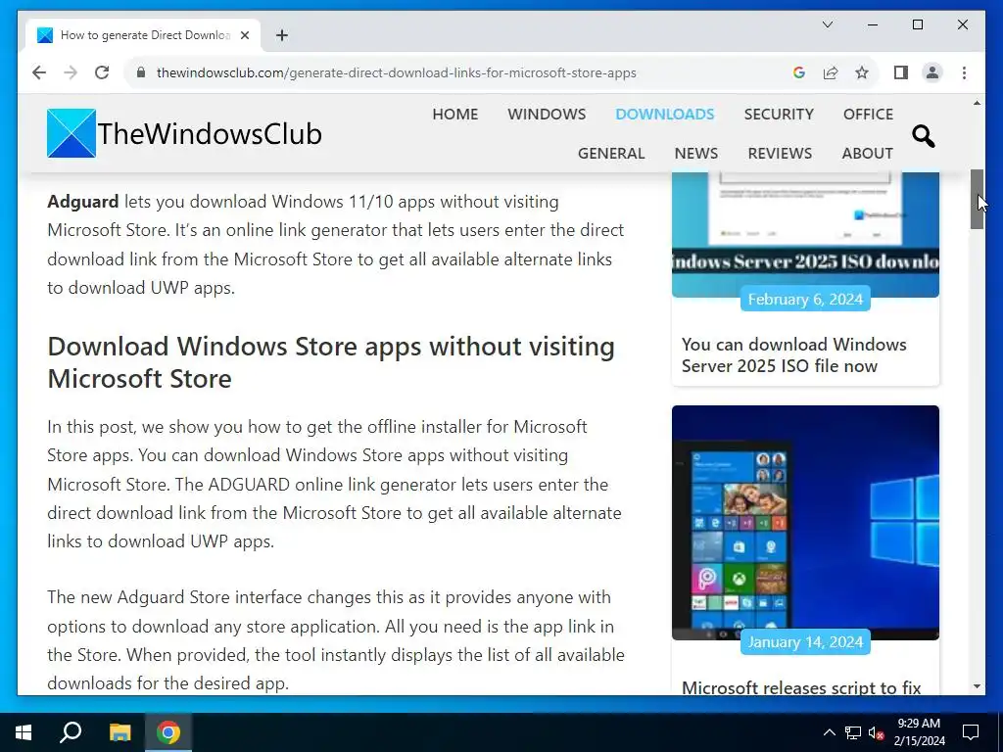Click the browser forward arrow
Image resolution: width=1003 pixels, height=752 pixels.
coord(71,72)
